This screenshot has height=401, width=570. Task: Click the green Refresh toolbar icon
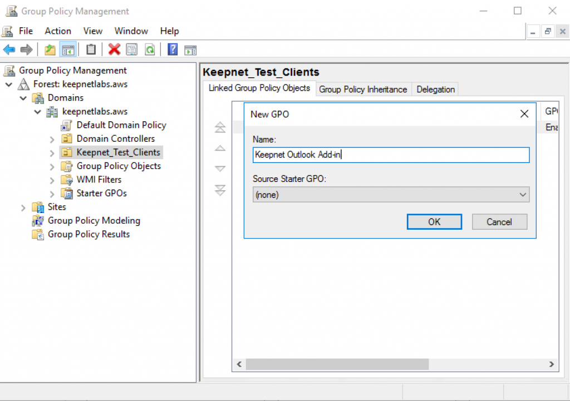pyautogui.click(x=150, y=49)
